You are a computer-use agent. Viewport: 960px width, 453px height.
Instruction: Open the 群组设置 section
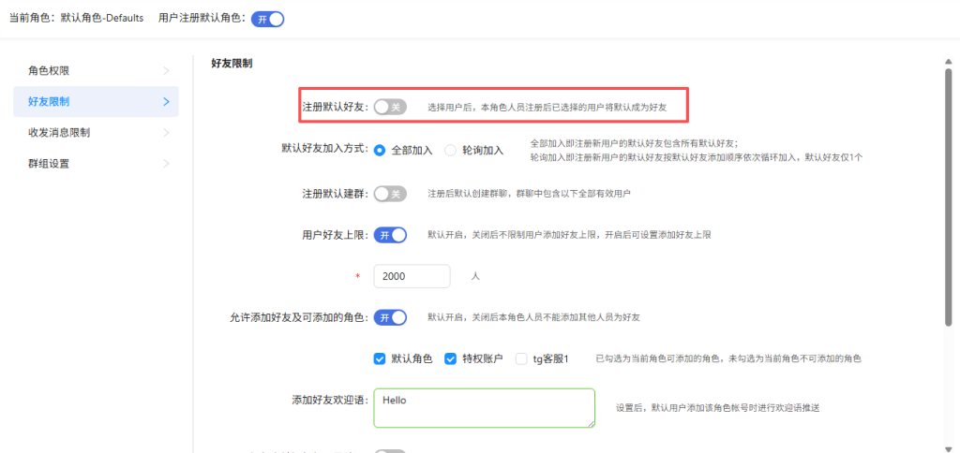97,164
